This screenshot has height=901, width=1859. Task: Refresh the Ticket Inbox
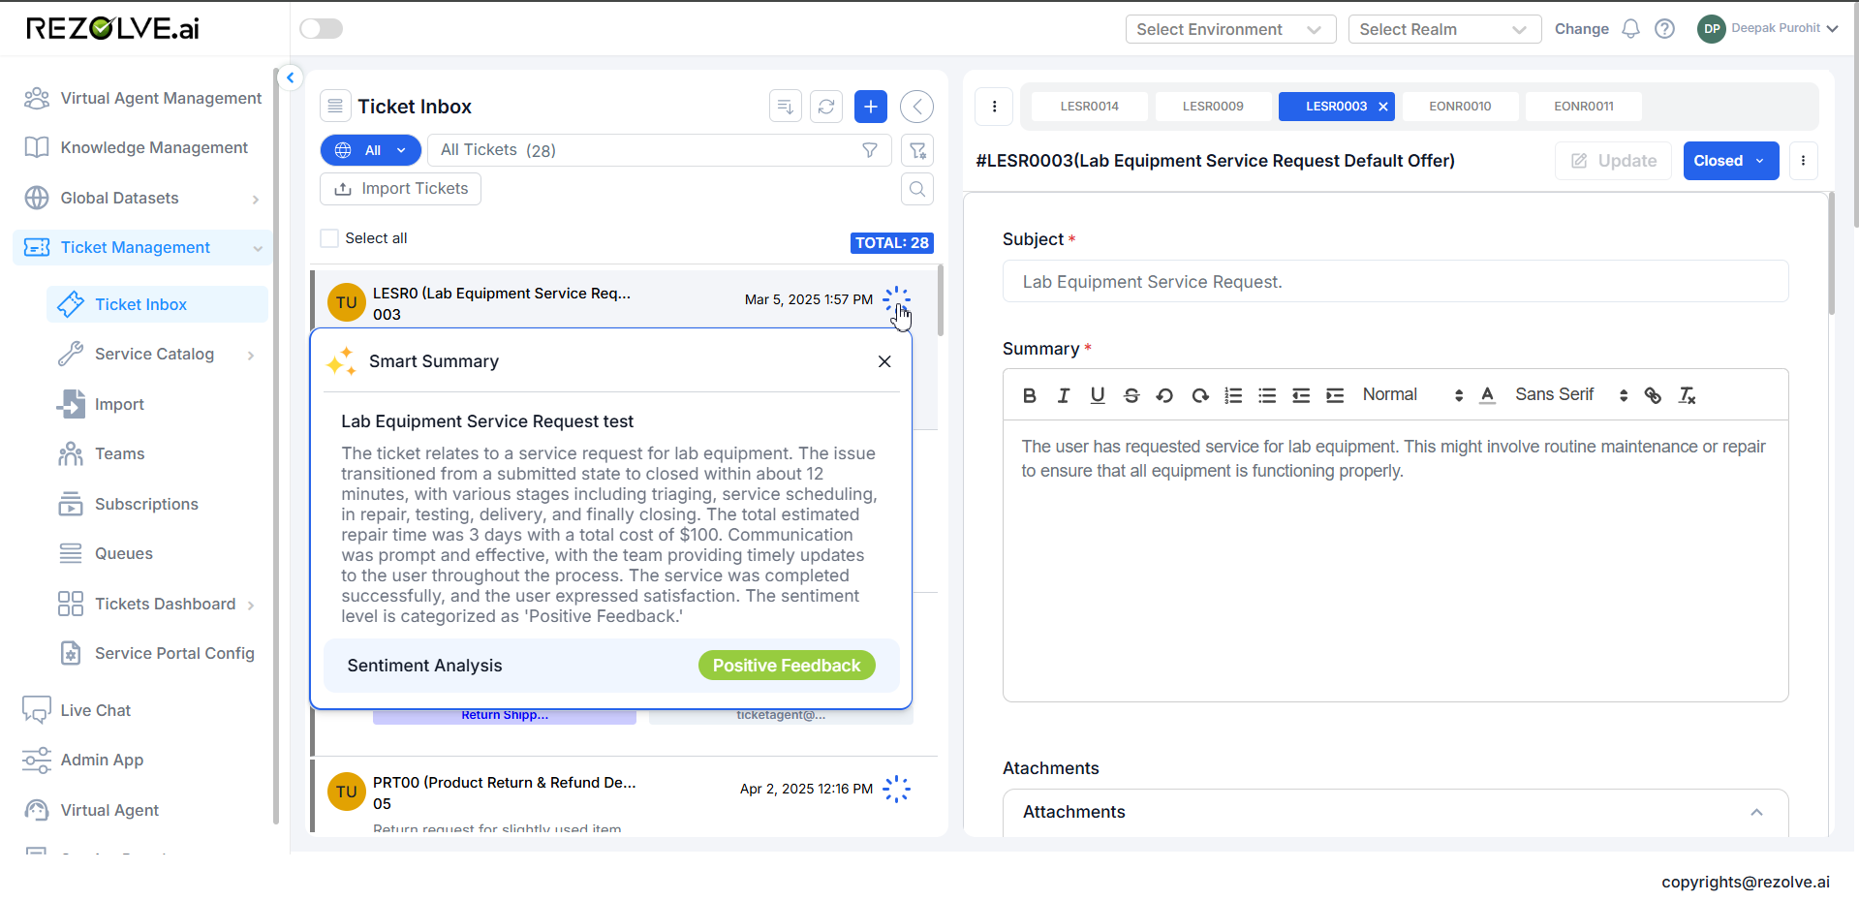[826, 107]
